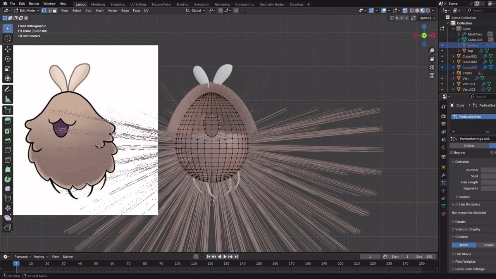The image size is (496, 279).
Task: Switch to the UV Editing workspace tab
Action: (138, 4)
